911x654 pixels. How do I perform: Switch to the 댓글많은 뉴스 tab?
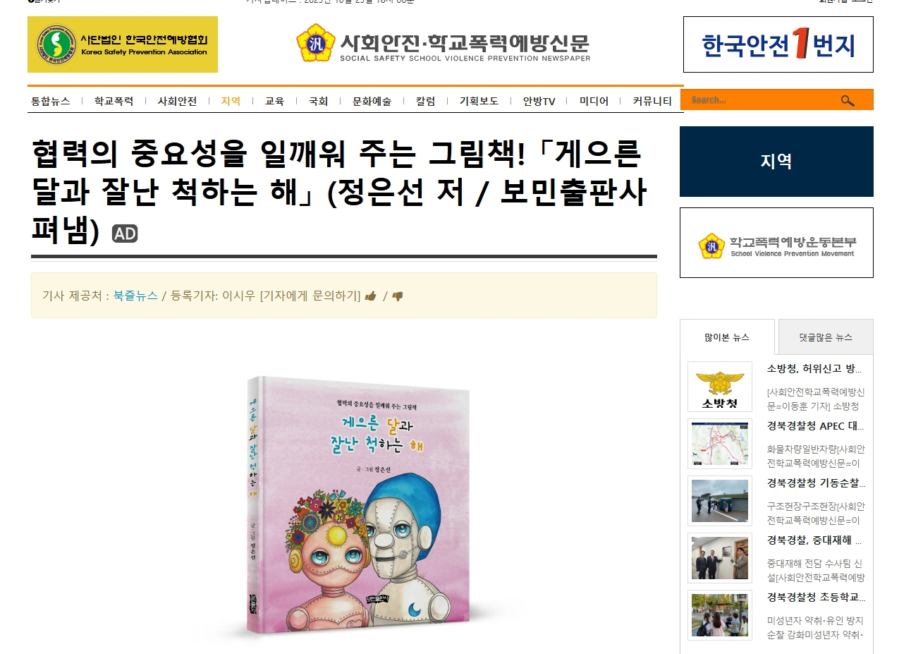pos(826,337)
